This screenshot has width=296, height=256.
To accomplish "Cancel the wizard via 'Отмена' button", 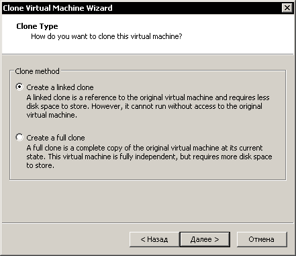I will pyautogui.click(x=262, y=239).
